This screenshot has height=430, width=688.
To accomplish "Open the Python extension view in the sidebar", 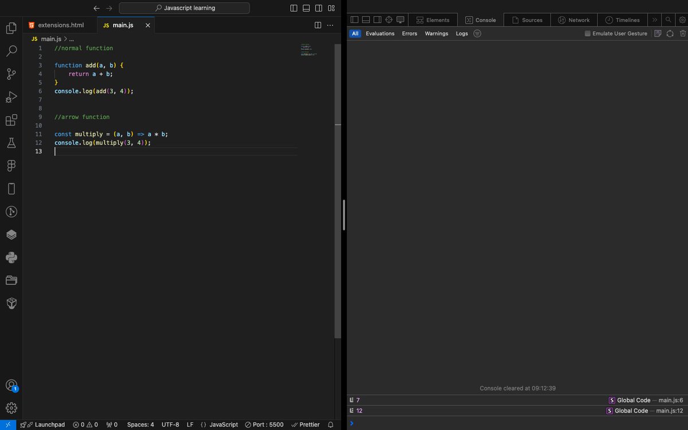I will point(11,257).
